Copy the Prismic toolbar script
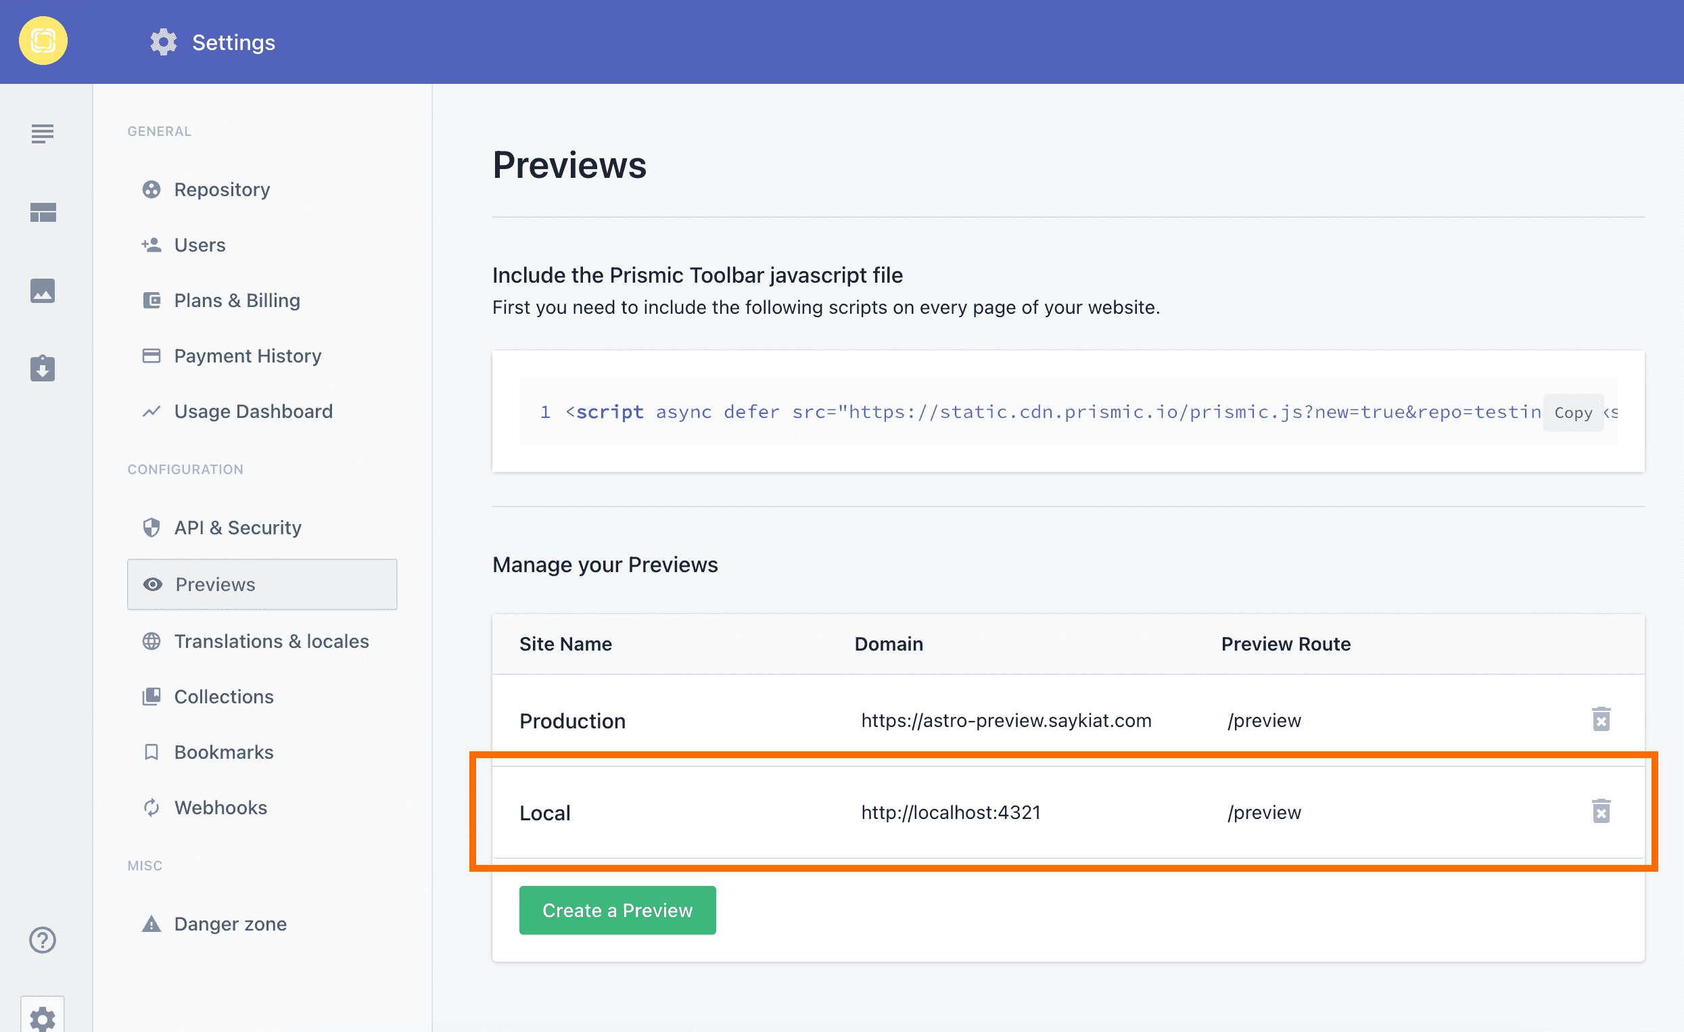This screenshot has width=1684, height=1032. pos(1572,412)
